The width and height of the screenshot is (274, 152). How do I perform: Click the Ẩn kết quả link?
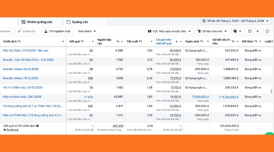11,130
